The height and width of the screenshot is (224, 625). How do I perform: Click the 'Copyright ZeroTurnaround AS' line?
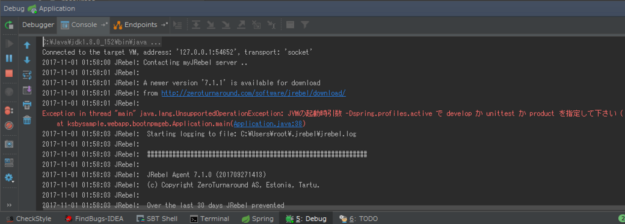(x=181, y=185)
